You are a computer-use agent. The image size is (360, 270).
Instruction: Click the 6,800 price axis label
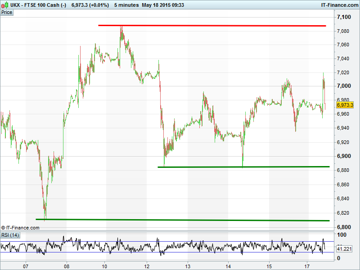point(343,226)
